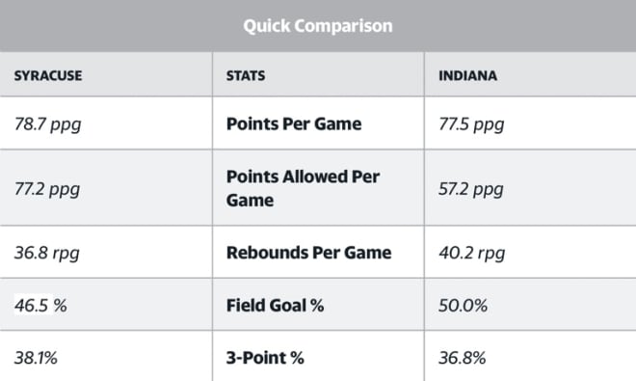Select Syracuse's 77.2 ppg allowed value

pyautogui.click(x=47, y=190)
